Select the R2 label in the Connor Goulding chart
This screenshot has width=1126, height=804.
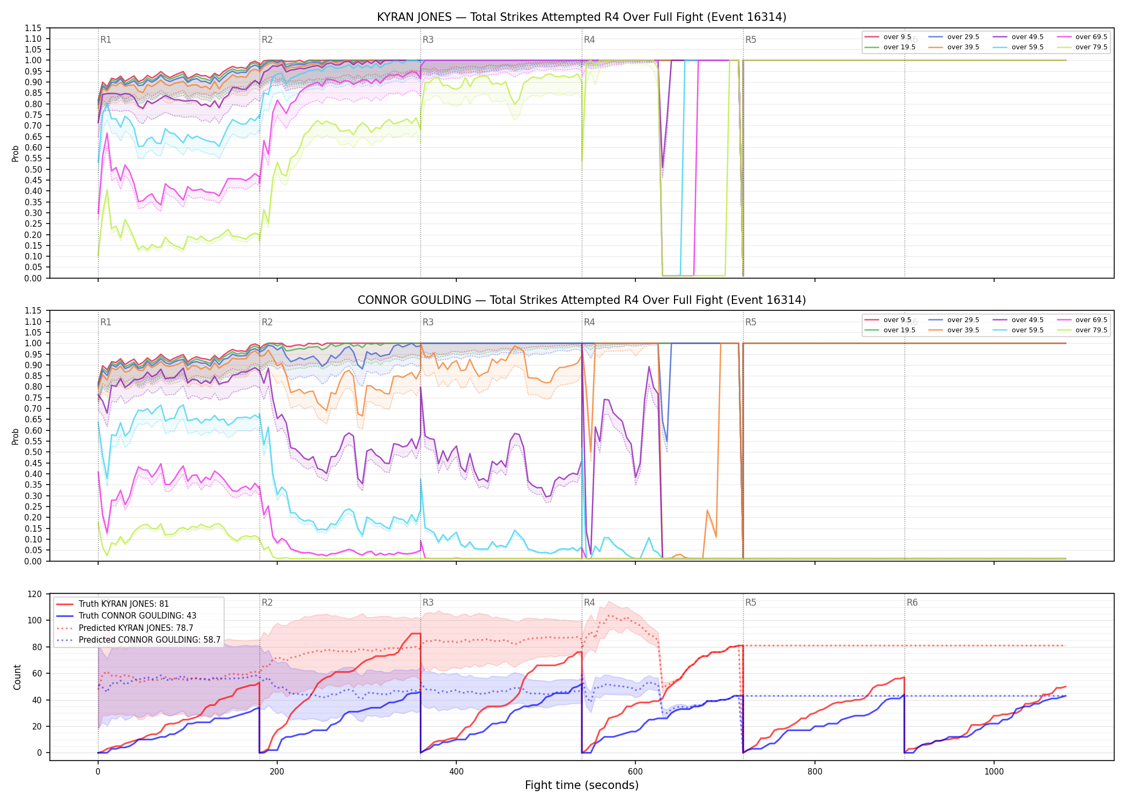[267, 322]
